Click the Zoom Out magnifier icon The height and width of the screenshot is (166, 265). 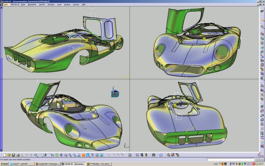[75, 155]
